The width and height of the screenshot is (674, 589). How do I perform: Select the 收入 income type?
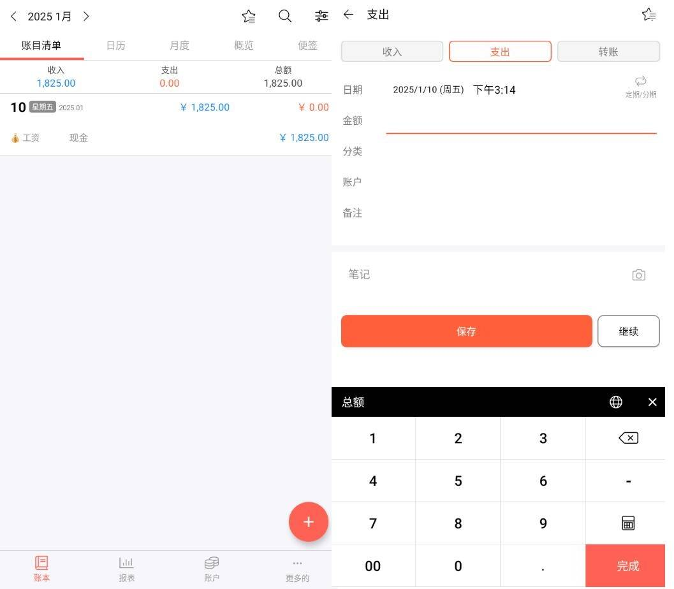(392, 52)
